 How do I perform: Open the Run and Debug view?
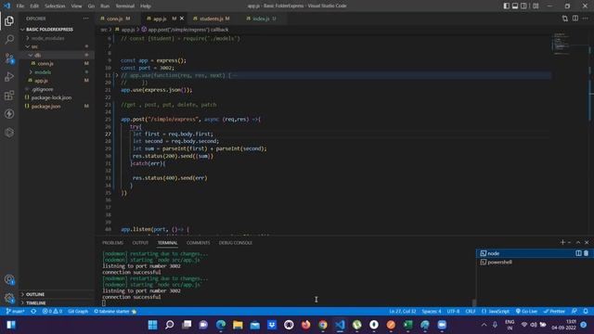click(9, 76)
